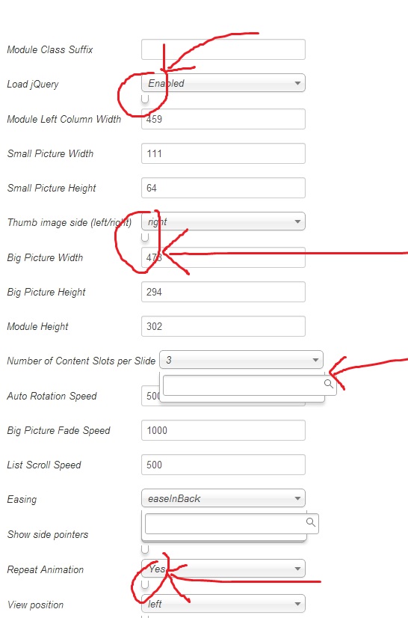This screenshot has height=618, width=408.
Task: Click the search icon under Content Slots dropdown
Action: pos(329,384)
